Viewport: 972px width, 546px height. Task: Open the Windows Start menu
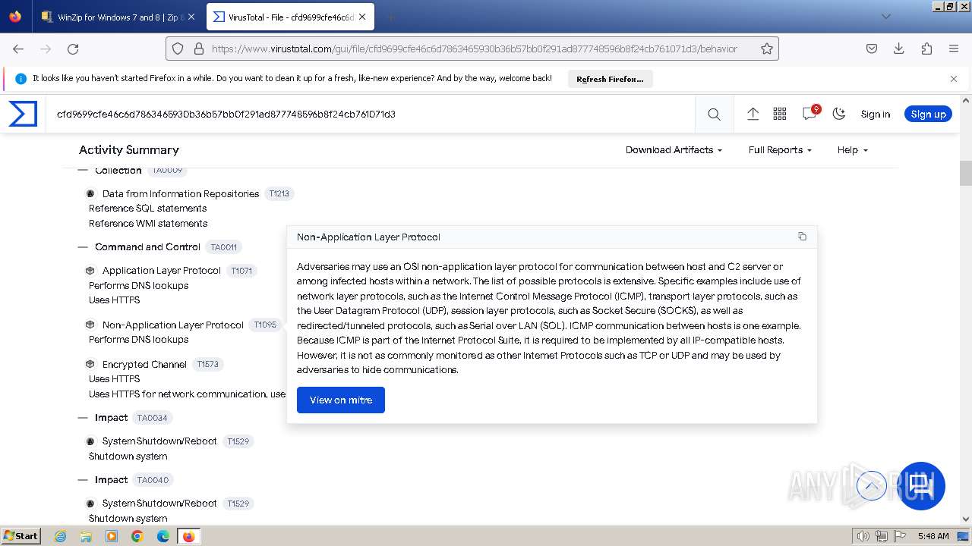(21, 535)
